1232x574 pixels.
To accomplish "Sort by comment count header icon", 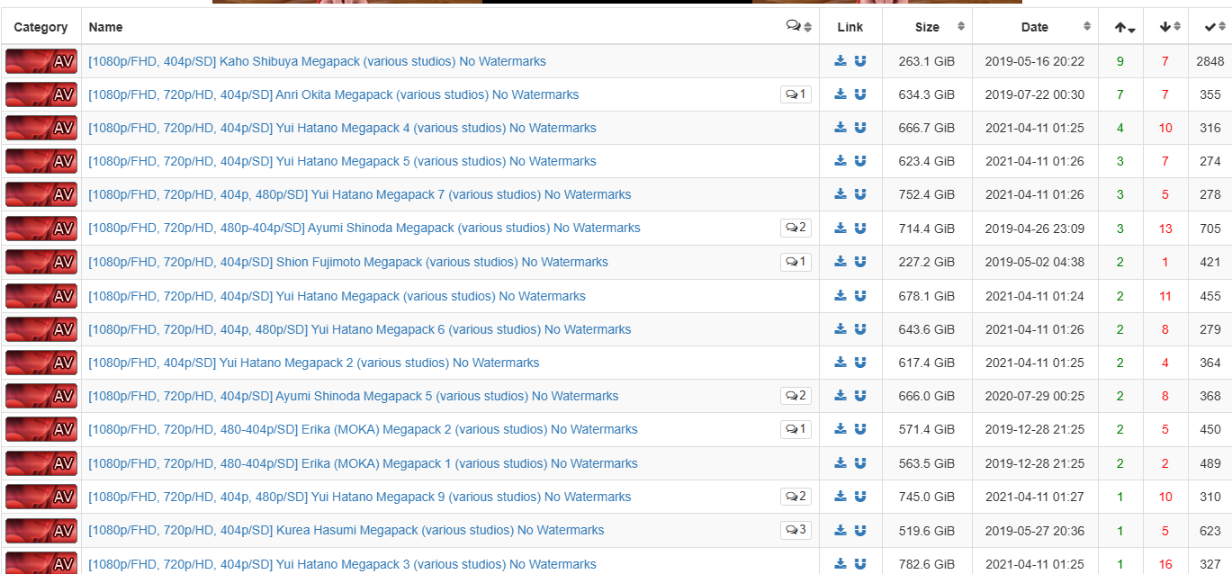I will (798, 26).
